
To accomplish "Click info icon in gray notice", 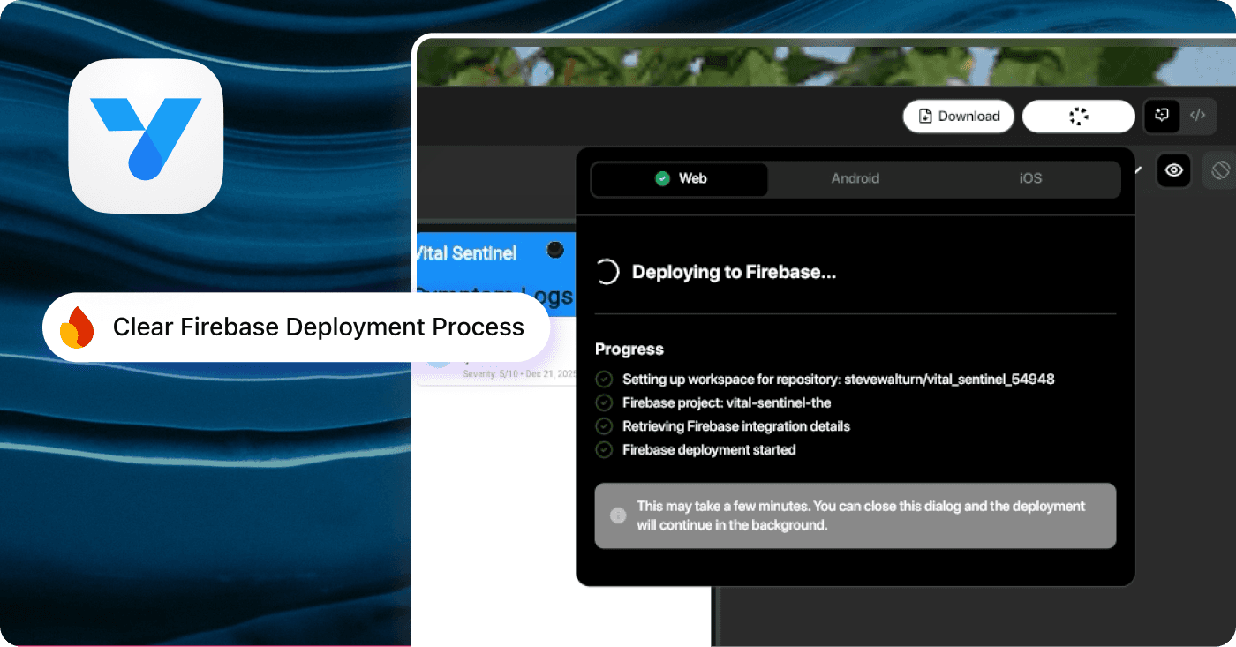I will tap(618, 515).
